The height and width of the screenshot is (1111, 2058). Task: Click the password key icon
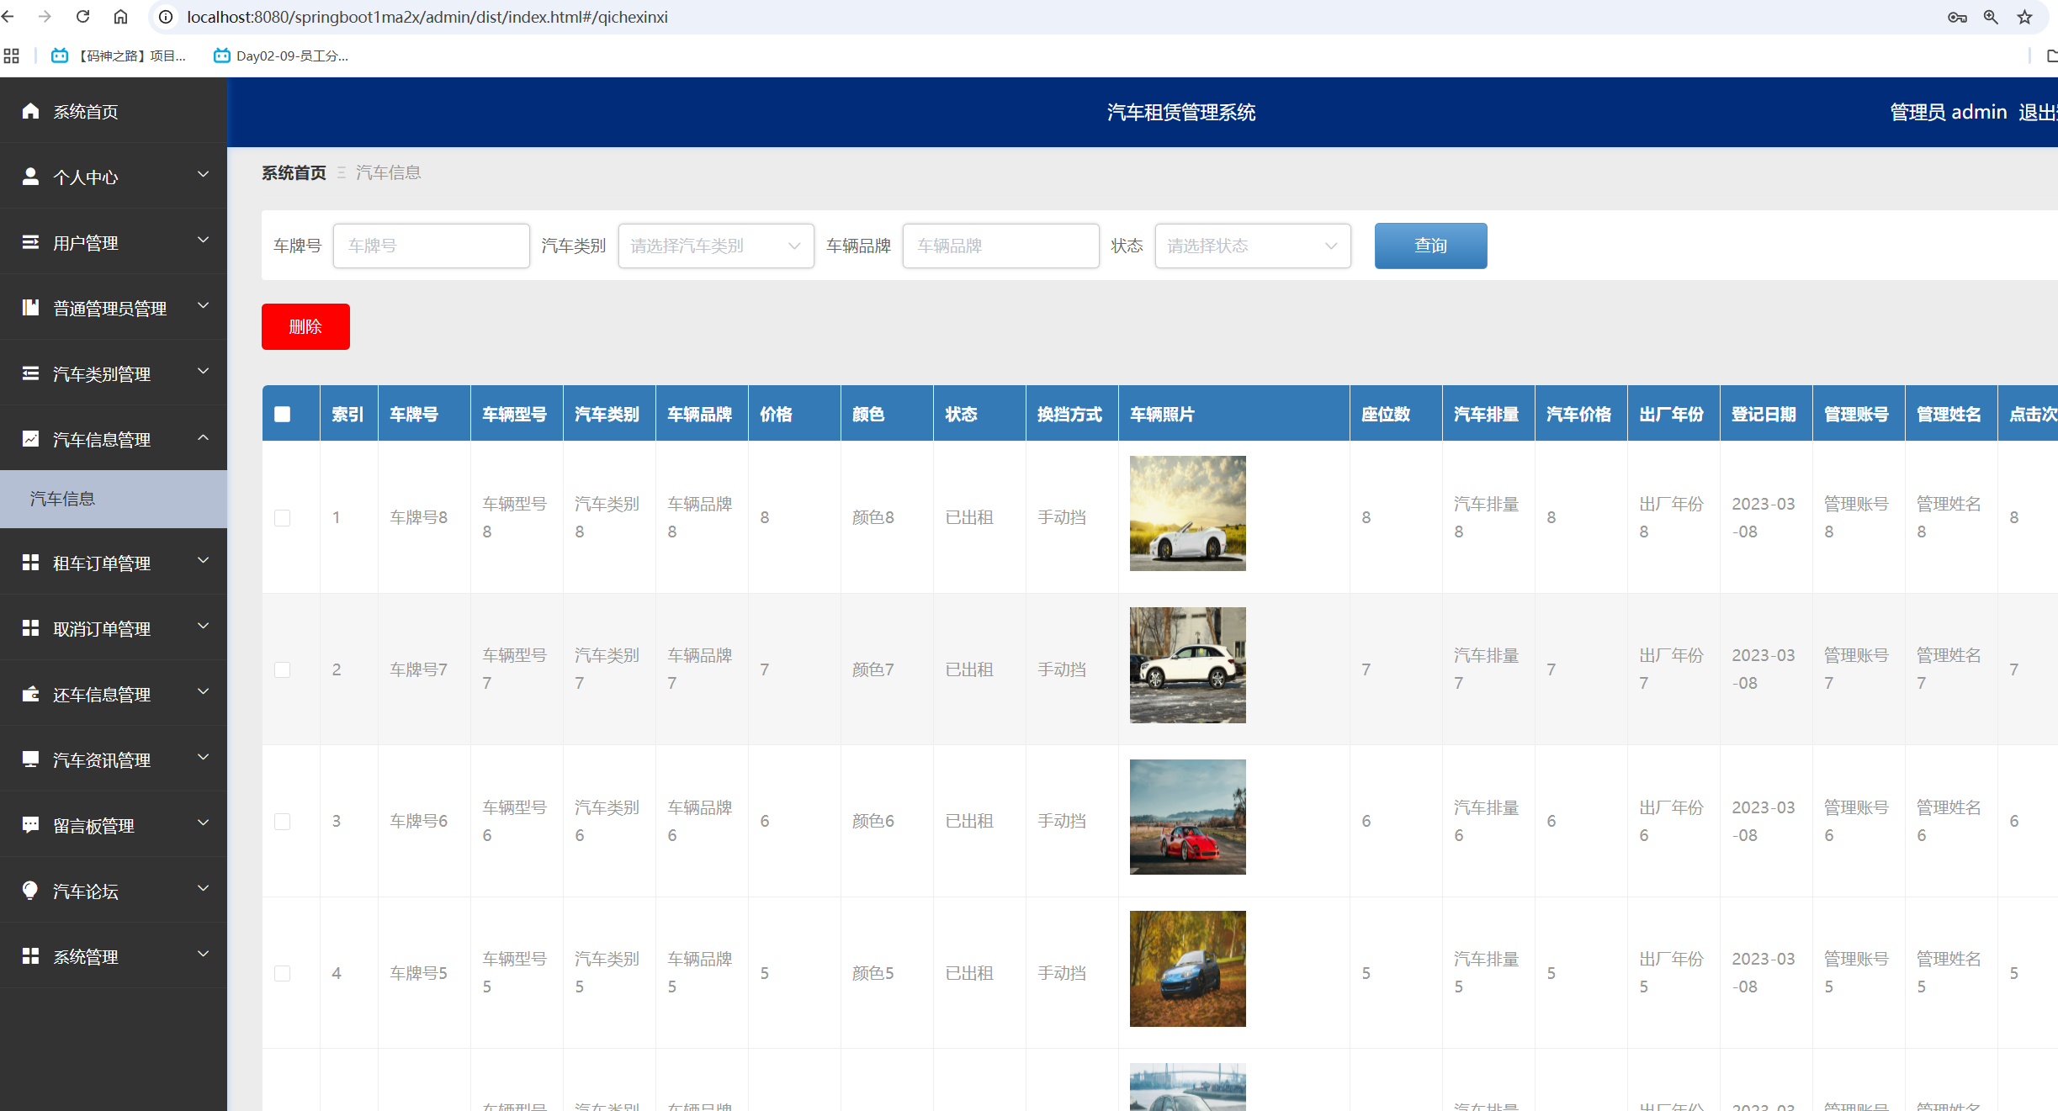click(1957, 17)
